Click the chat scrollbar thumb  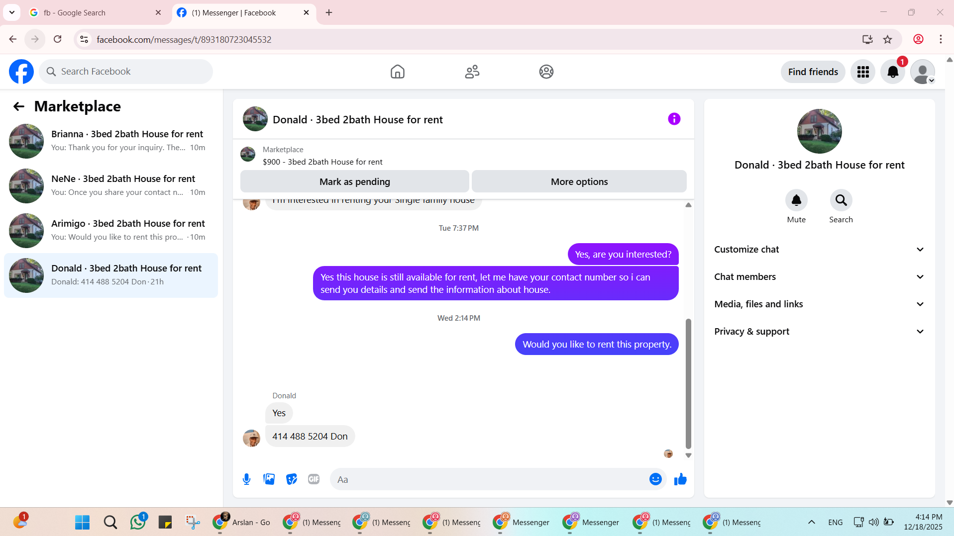click(688, 383)
